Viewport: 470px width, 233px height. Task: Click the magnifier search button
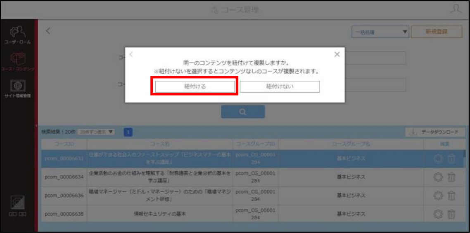[x=243, y=112]
